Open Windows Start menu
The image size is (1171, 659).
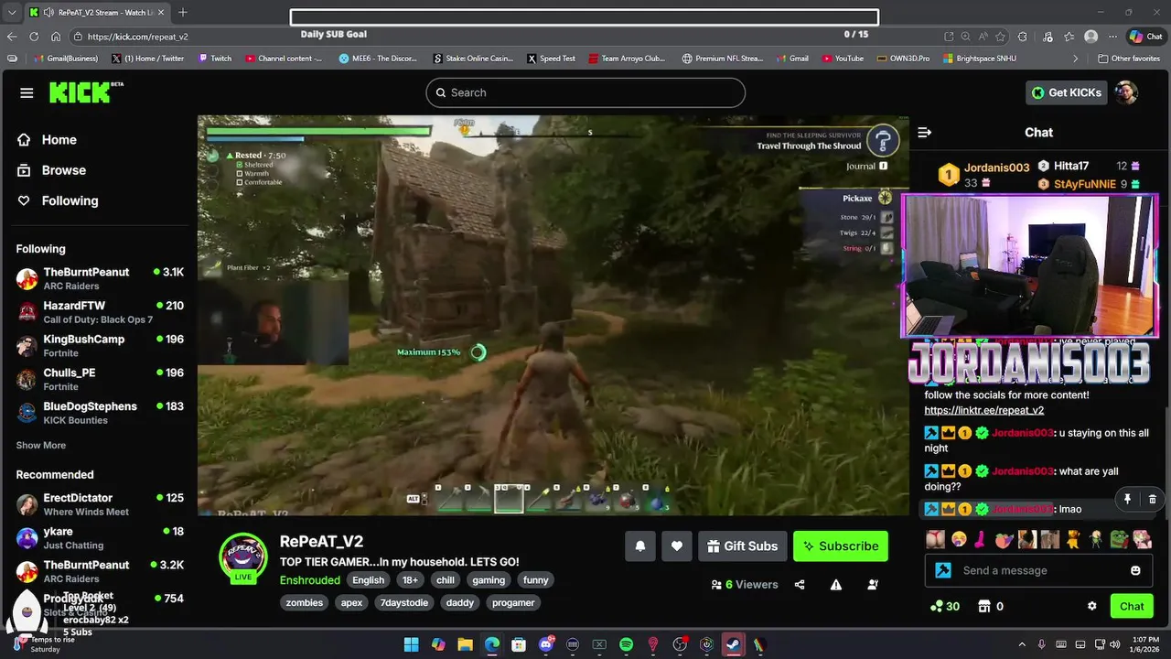411,644
